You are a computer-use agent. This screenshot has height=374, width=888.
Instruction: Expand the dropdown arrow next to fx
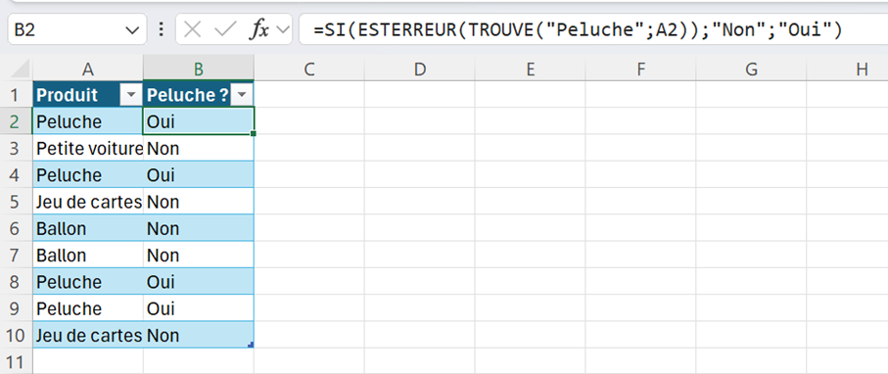(x=282, y=30)
